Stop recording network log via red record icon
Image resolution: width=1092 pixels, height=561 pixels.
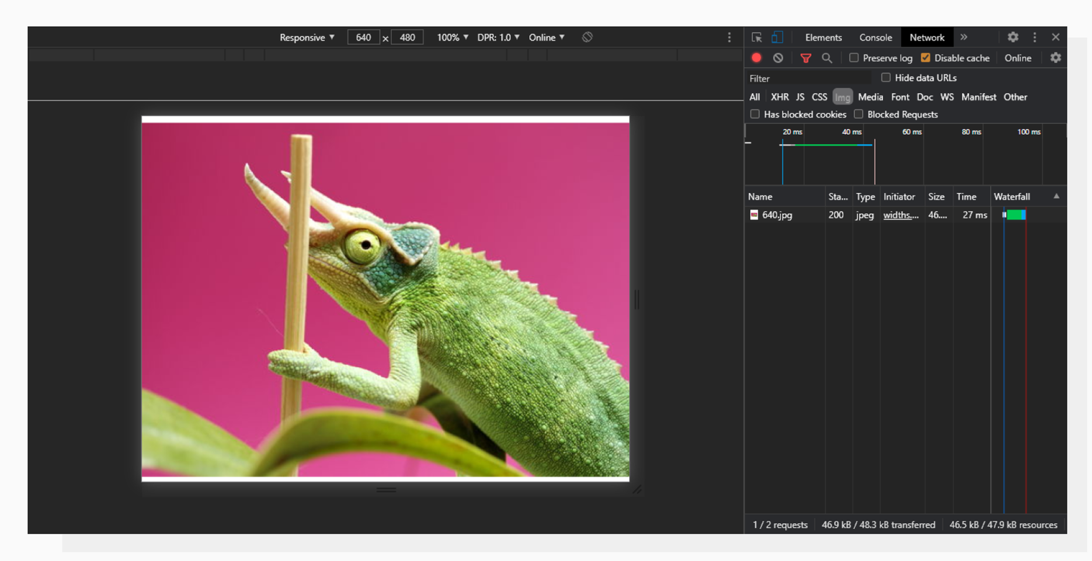point(756,58)
